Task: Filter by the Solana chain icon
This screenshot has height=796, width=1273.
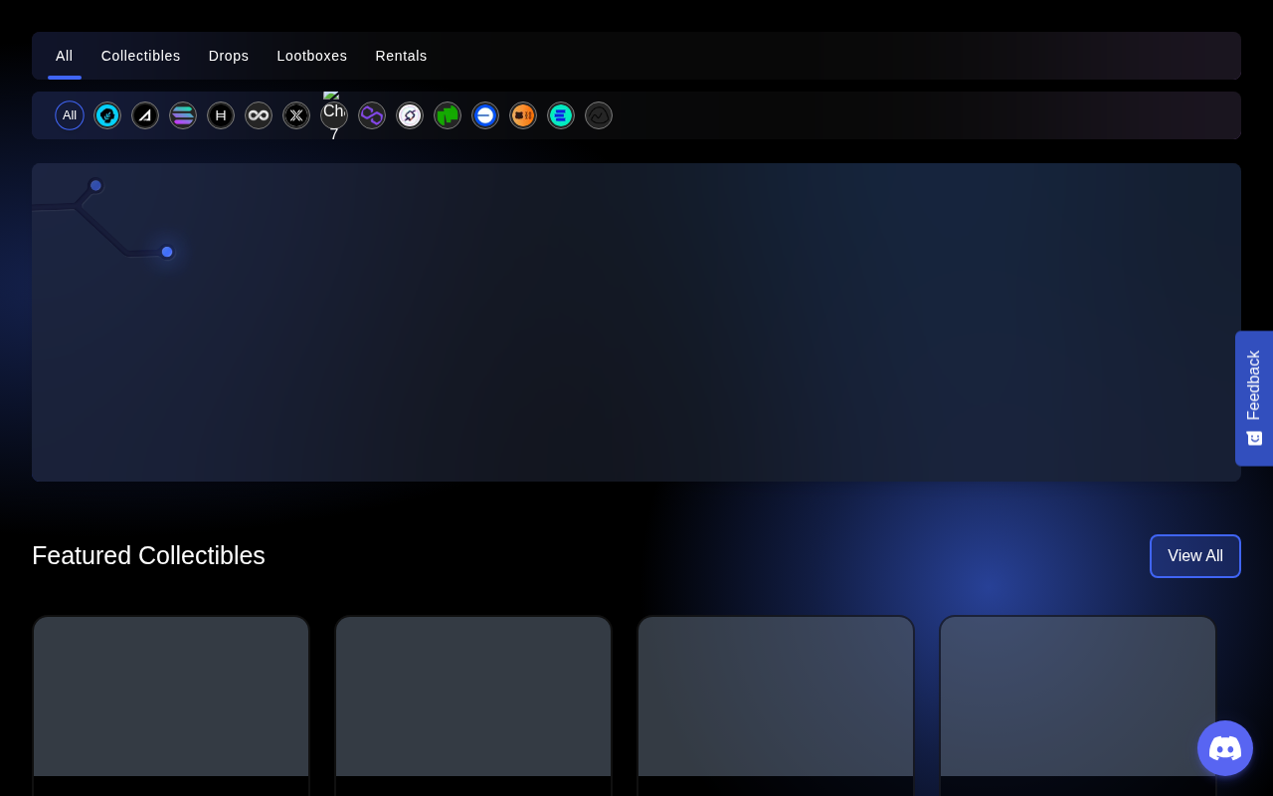Action: click(x=183, y=115)
